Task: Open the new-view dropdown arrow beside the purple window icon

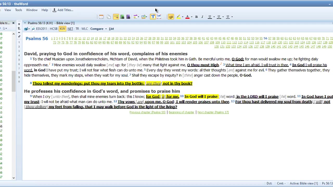Action: tap(138, 17)
